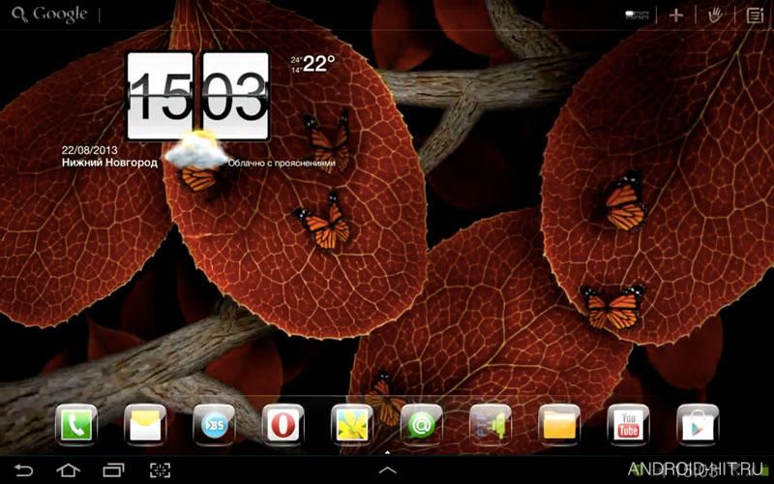The image size is (774, 484).
Task: Open the 15:03 flip clock widget
Action: point(198,96)
